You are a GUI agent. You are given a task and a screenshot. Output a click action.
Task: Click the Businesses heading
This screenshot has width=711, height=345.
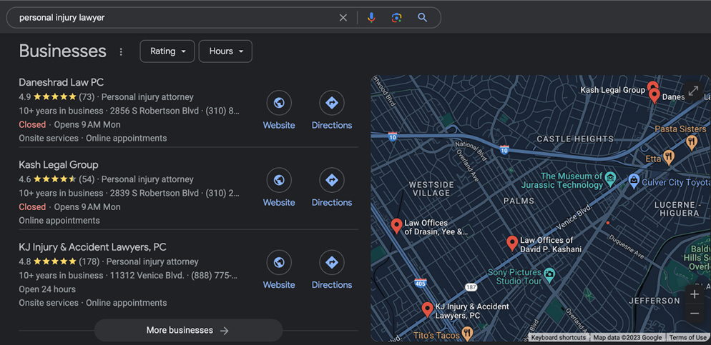[62, 51]
